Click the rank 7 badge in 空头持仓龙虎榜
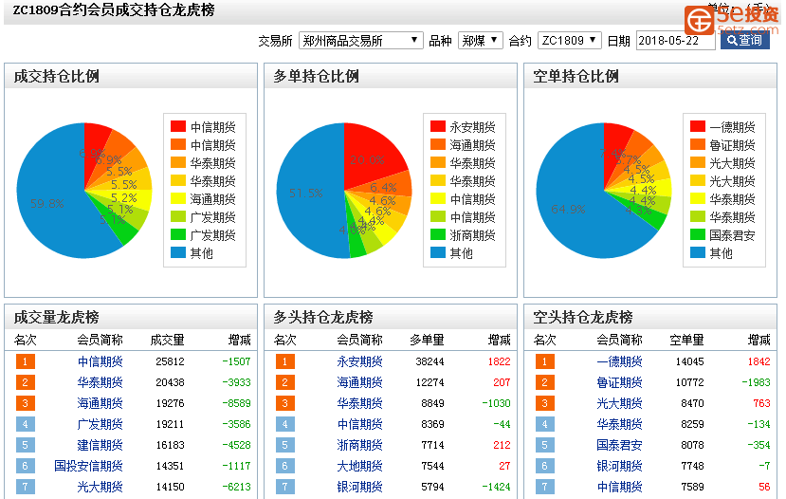Viewport: 786px width, 499px height. tap(545, 487)
